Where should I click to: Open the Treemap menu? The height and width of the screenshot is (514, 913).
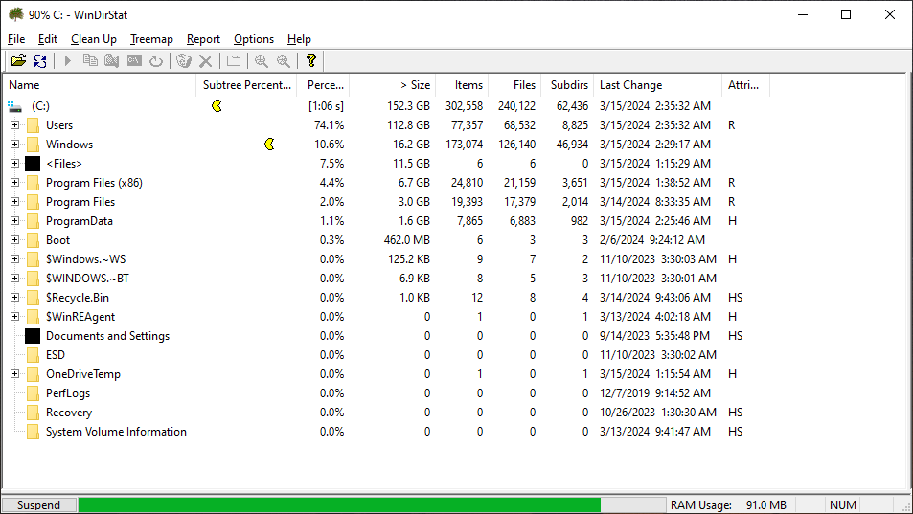[x=151, y=39]
